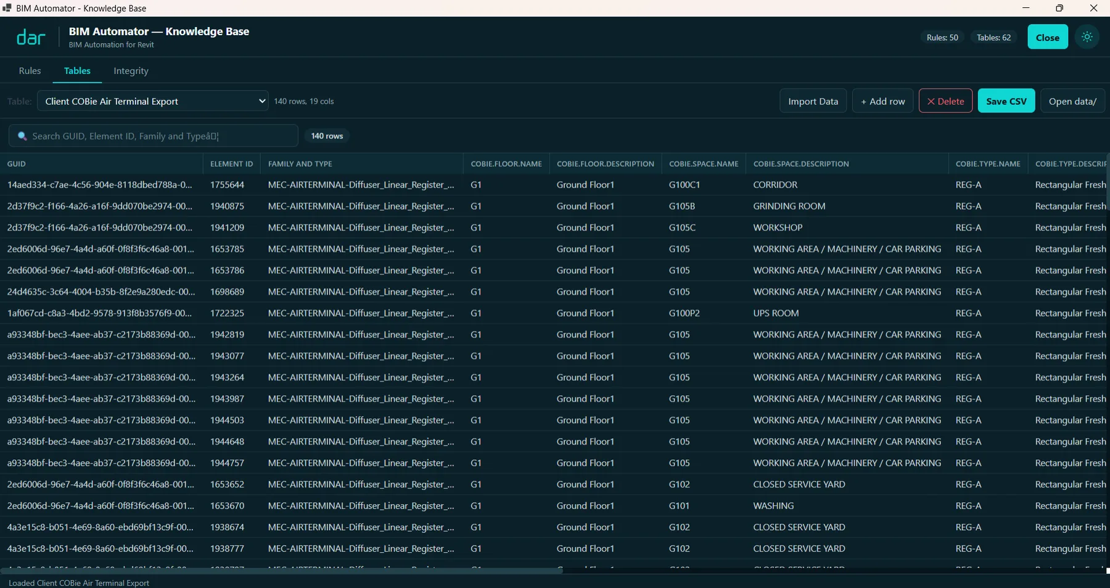Viewport: 1110px width, 588px height.
Task: Click the + Add row button
Action: [882, 101]
